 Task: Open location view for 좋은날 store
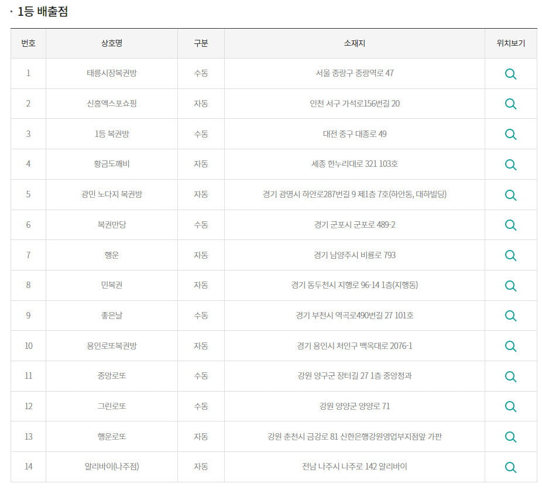pos(510,316)
